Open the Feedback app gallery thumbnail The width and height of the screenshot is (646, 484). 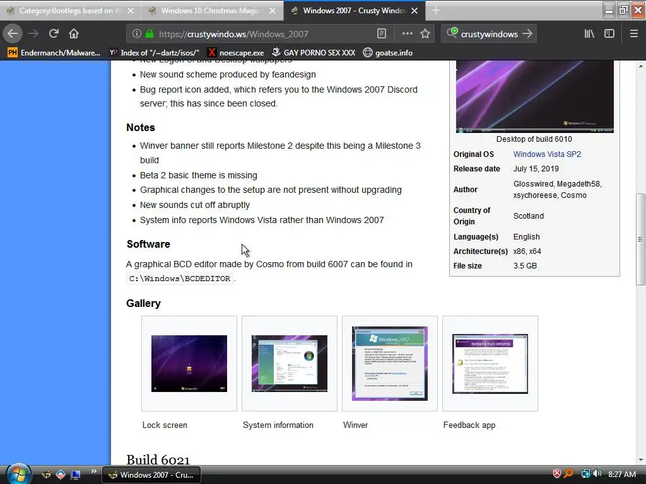490,364
